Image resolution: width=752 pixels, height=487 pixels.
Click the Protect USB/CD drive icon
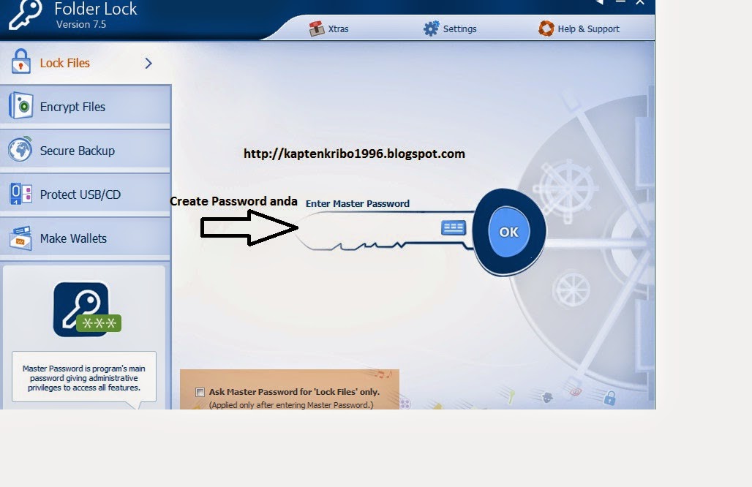20,194
